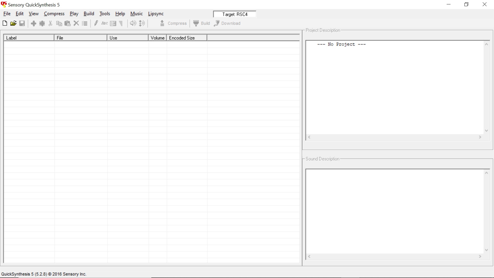This screenshot has width=494, height=278.
Task: Open the Tools menu
Action: pos(105,14)
